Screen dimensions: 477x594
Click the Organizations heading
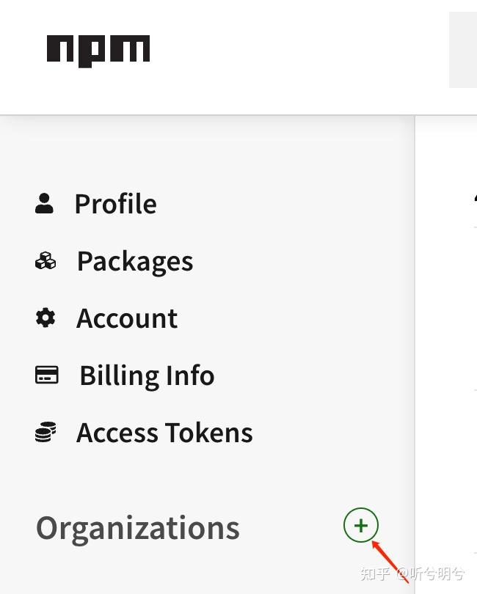(x=138, y=528)
